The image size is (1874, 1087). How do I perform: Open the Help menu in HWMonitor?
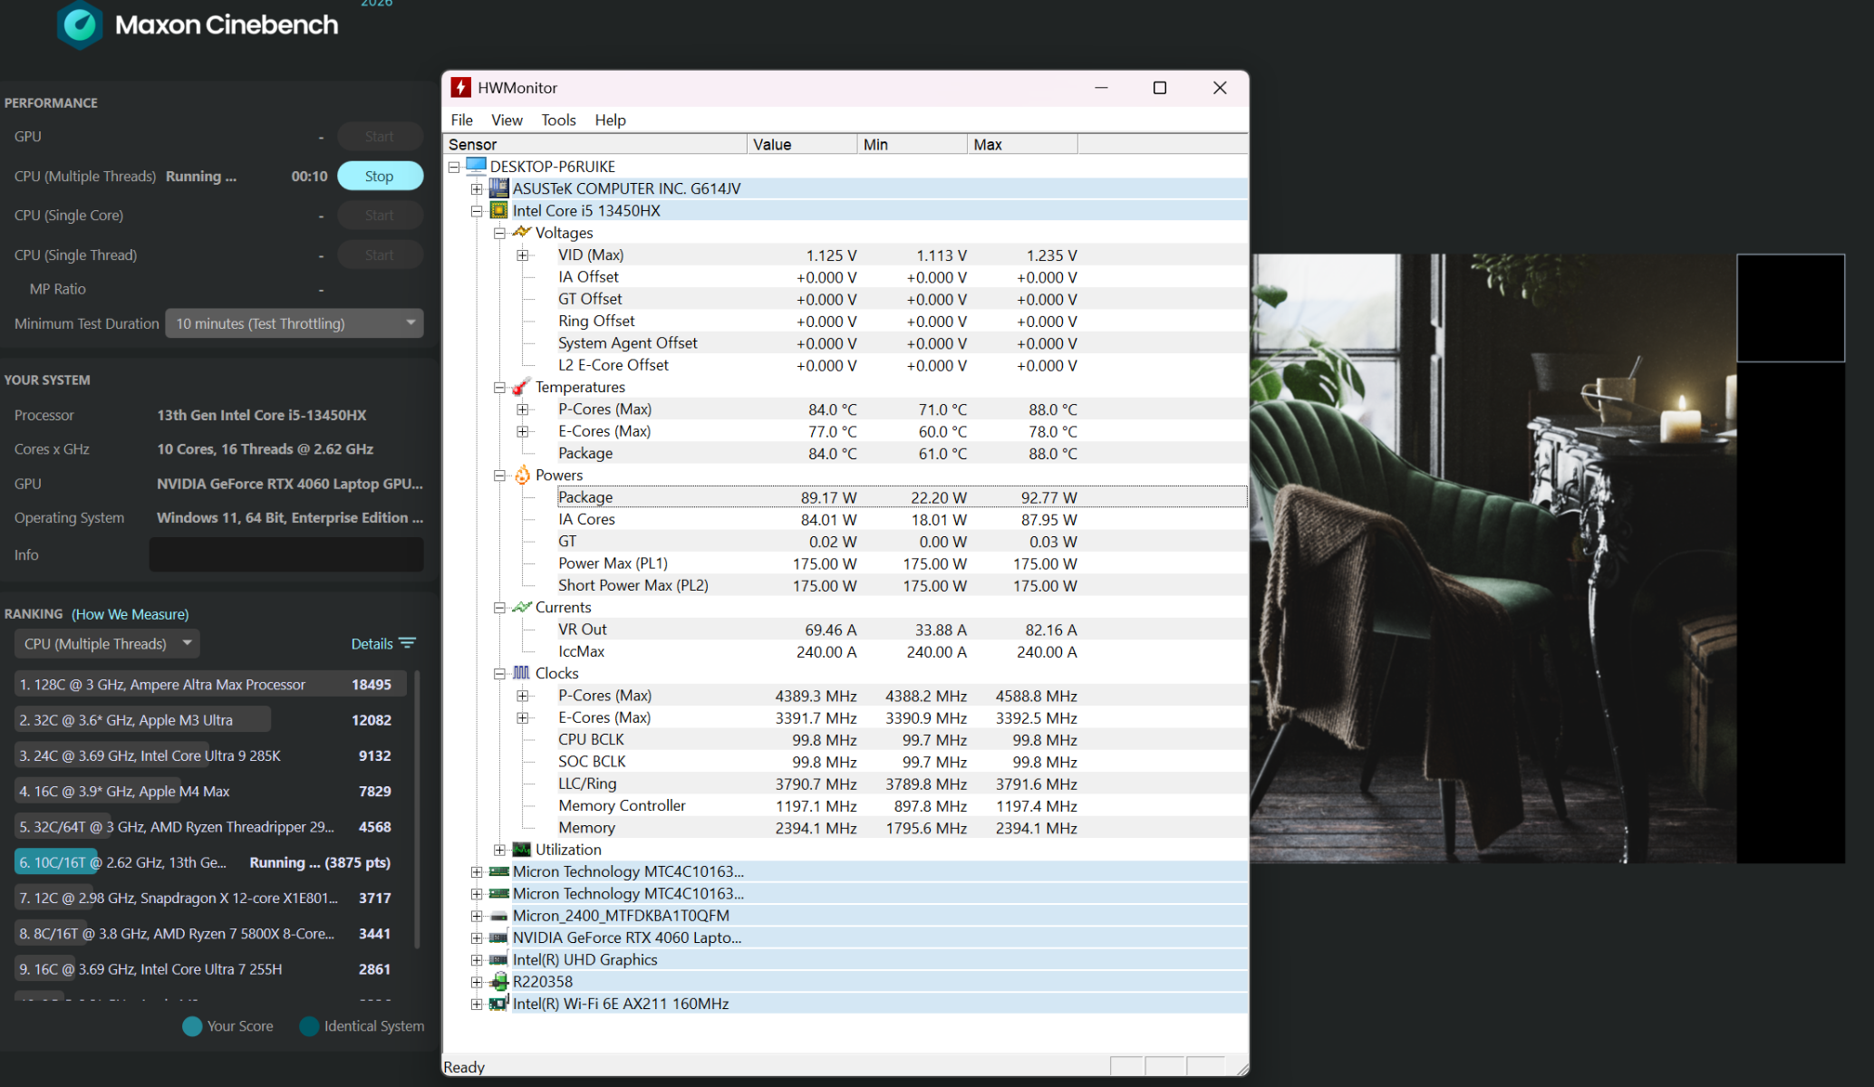pos(610,120)
